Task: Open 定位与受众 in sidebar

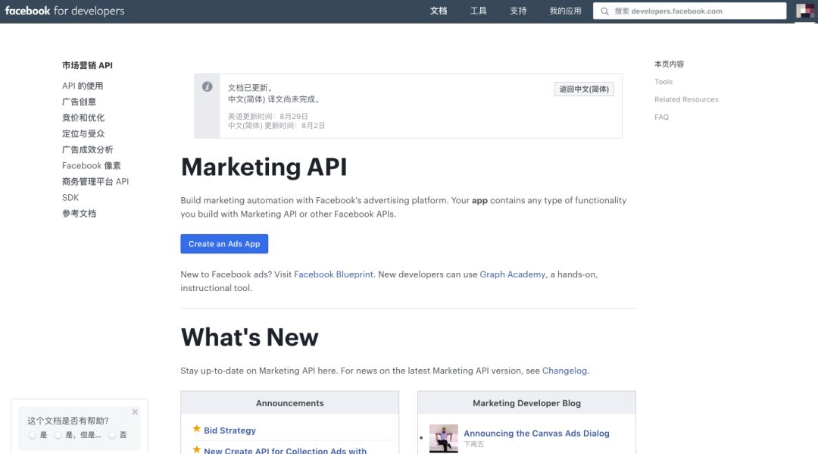Action: click(83, 133)
